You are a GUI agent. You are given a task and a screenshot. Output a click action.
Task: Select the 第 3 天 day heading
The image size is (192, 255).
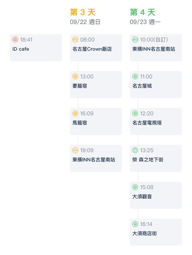(82, 12)
